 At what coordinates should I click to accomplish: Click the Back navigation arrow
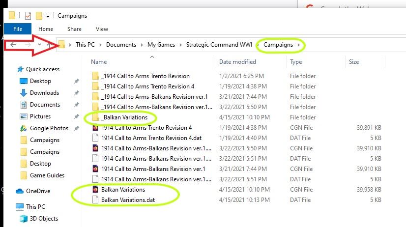(x=13, y=45)
